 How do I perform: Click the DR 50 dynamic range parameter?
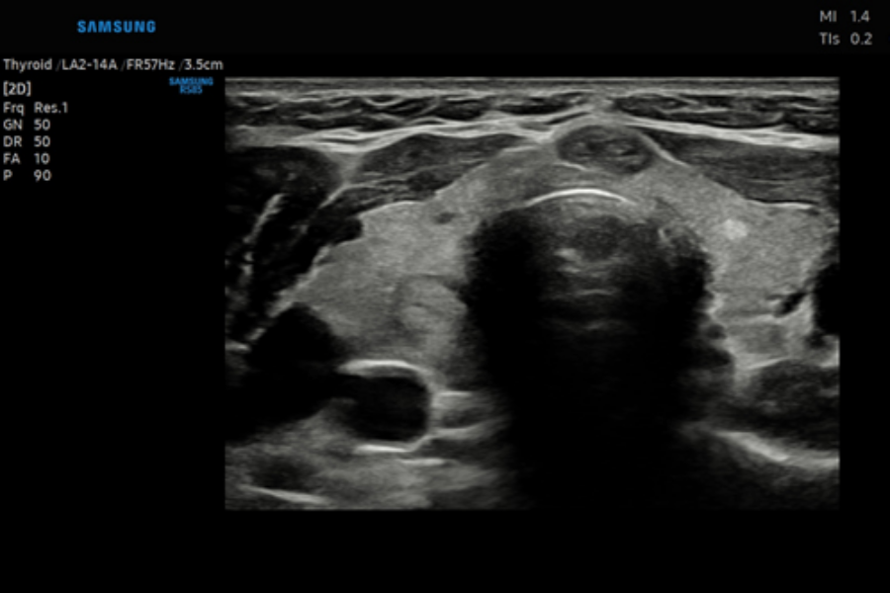click(x=27, y=141)
